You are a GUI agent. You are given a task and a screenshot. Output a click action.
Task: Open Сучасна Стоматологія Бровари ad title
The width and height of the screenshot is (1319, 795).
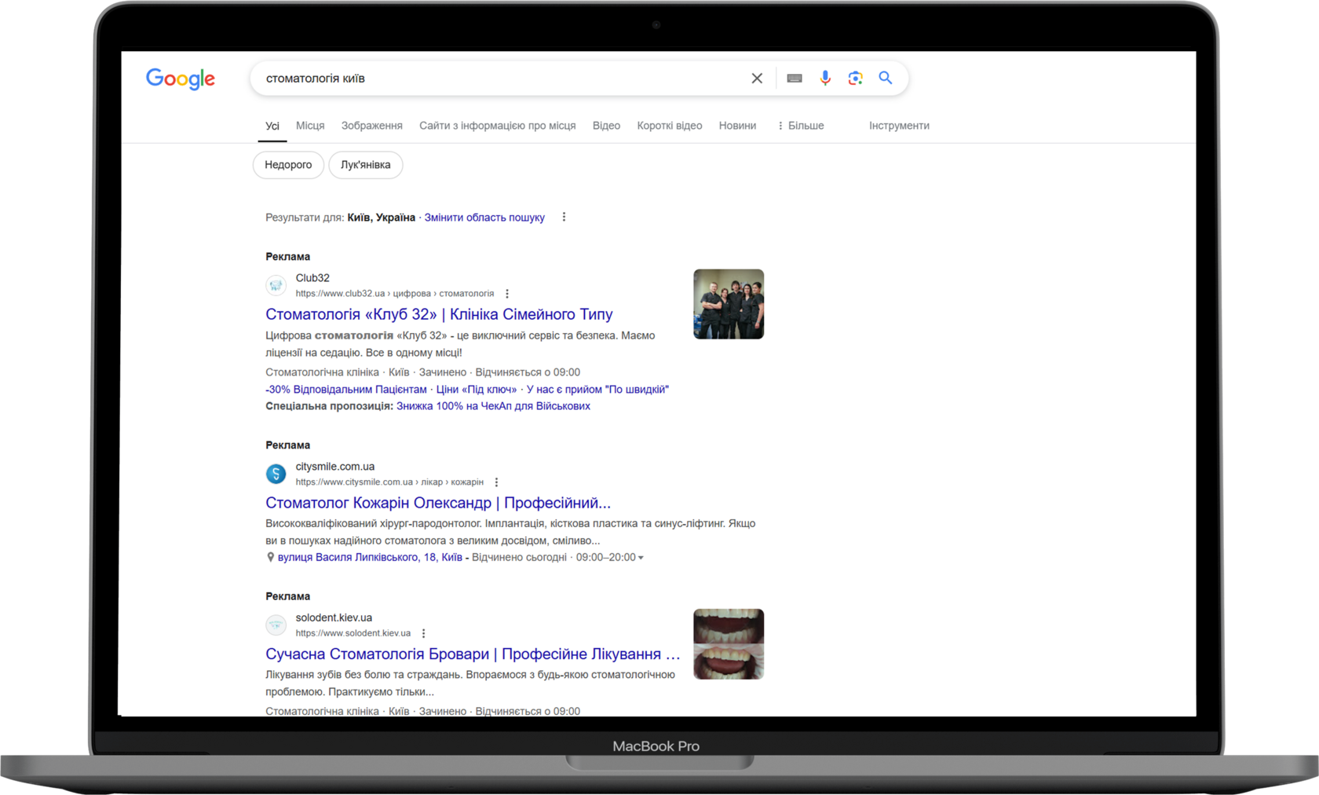[x=473, y=654]
